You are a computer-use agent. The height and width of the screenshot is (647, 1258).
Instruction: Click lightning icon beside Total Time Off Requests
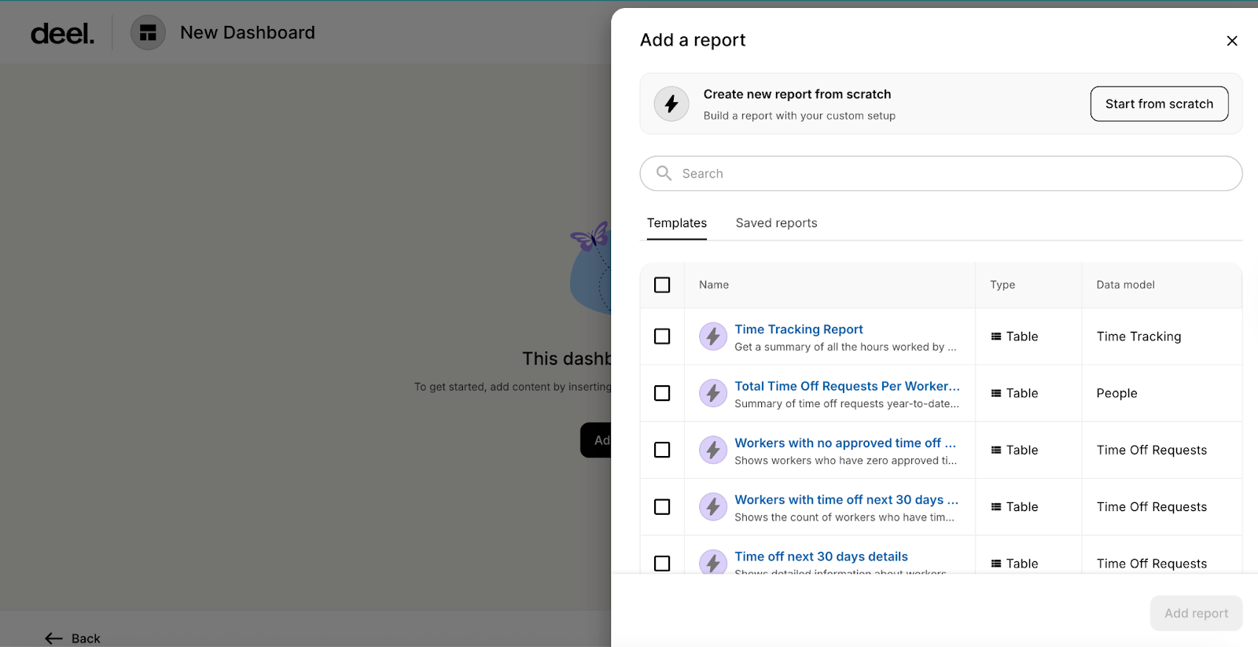pyautogui.click(x=712, y=393)
